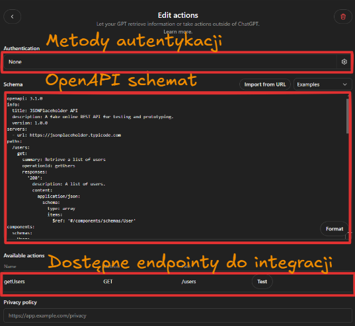Go back using the left arrow button
This screenshot has height=326, width=355.
tap(12, 16)
